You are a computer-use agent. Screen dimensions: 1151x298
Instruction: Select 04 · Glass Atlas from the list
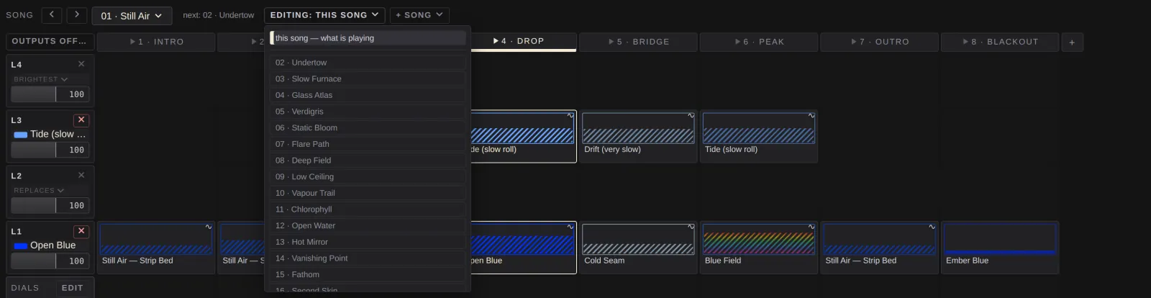click(368, 95)
